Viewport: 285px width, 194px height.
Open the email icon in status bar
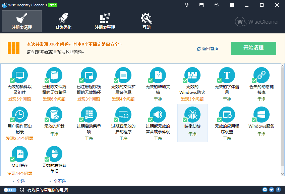coord(265,190)
